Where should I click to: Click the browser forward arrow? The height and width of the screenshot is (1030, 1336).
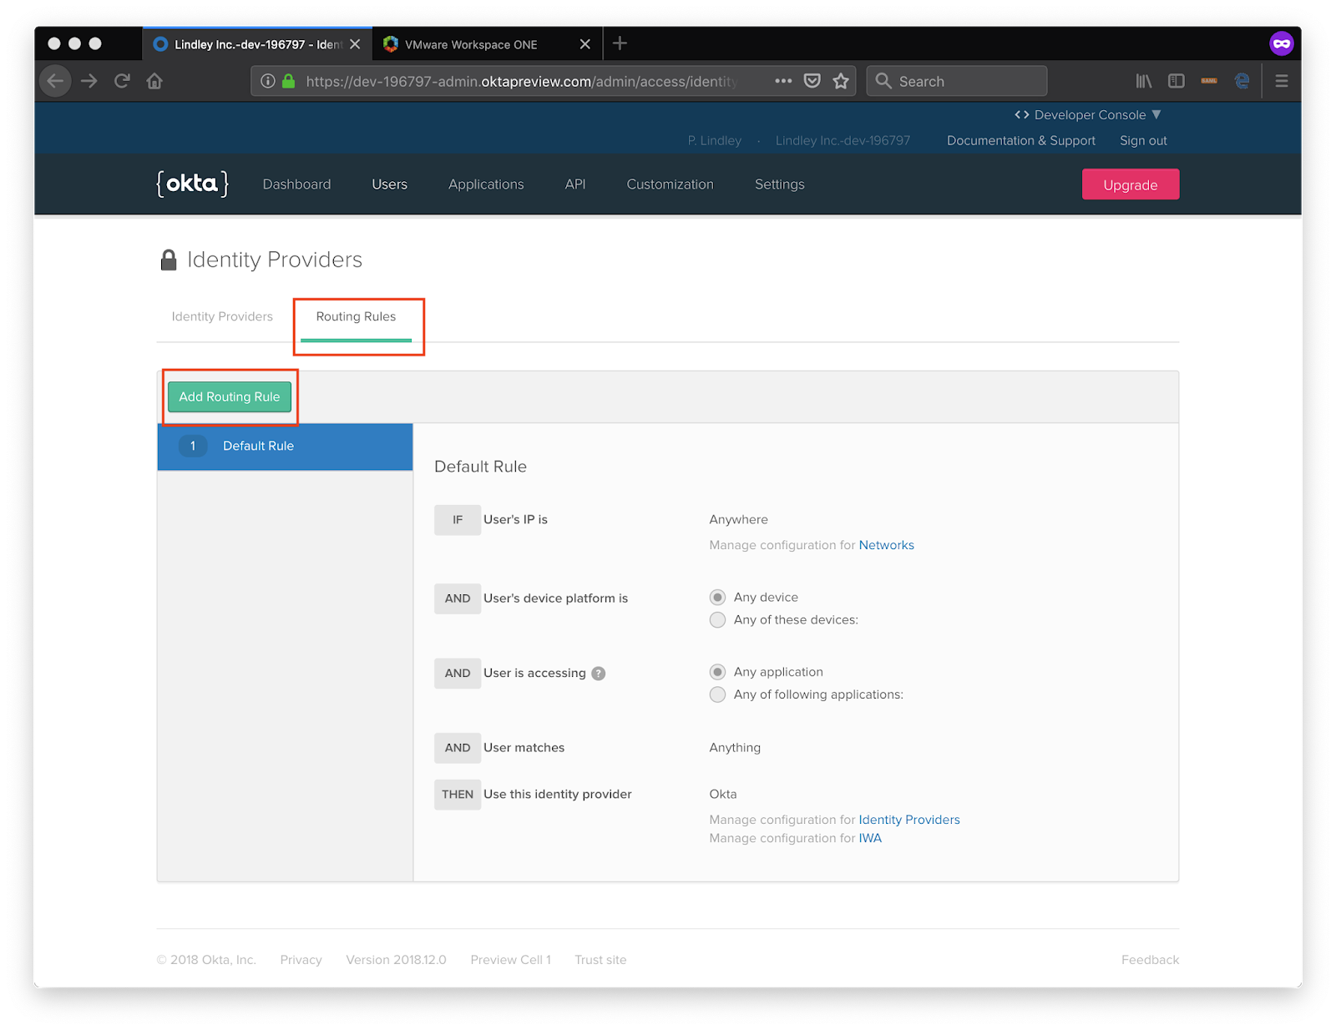click(89, 81)
